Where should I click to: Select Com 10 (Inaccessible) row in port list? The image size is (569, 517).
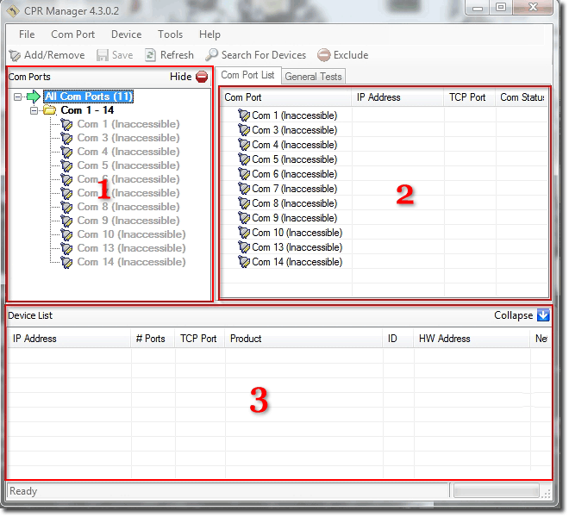coord(297,233)
